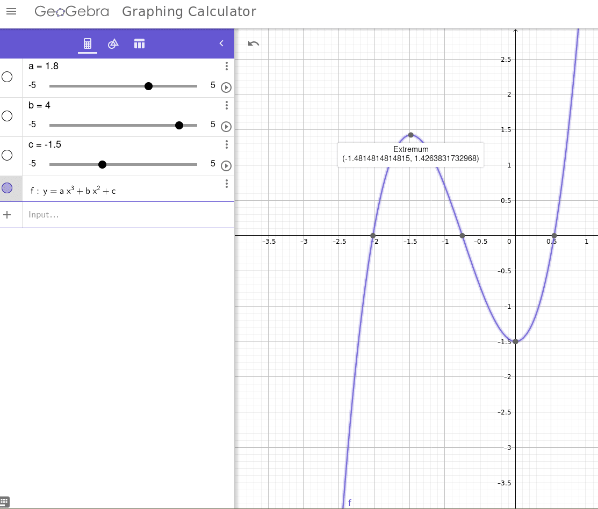The width and height of the screenshot is (598, 509).
Task: Click the Input… field
Action: (128, 215)
